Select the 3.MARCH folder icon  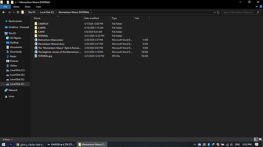coord(36,24)
